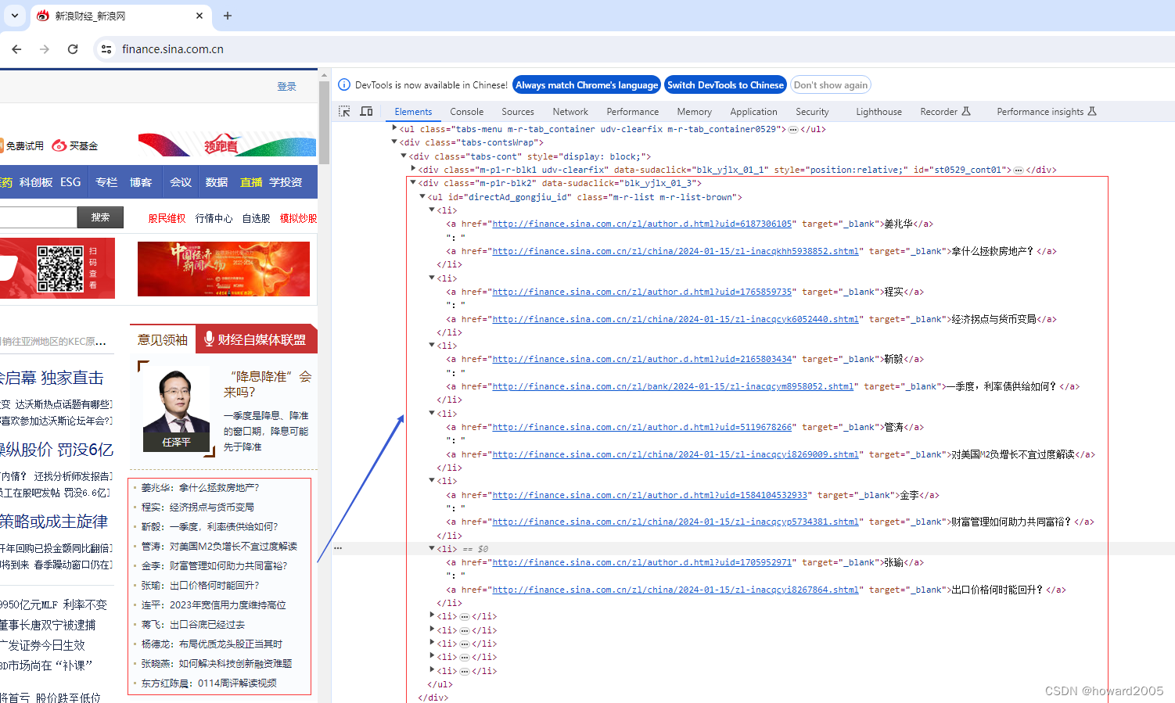1175x703 pixels.
Task: Select the 财经自媒体联盟 tab
Action: click(x=256, y=339)
